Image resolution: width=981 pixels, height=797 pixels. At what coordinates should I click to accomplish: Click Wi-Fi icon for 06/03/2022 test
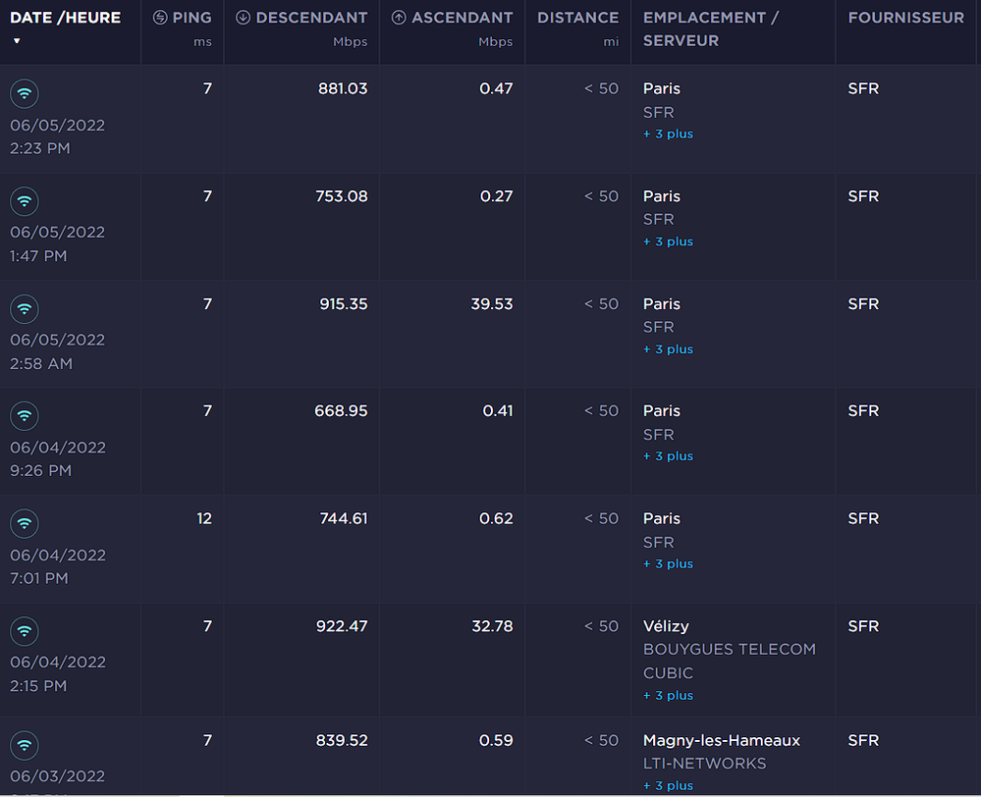point(25,745)
